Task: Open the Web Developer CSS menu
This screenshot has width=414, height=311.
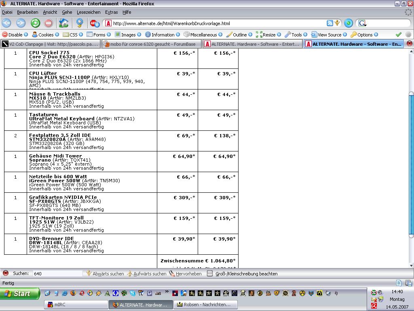Action: tap(73, 35)
